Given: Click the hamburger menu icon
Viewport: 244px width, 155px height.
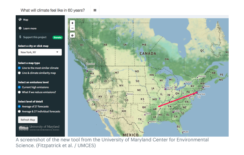Looking at the screenshot, I should (95, 10).
